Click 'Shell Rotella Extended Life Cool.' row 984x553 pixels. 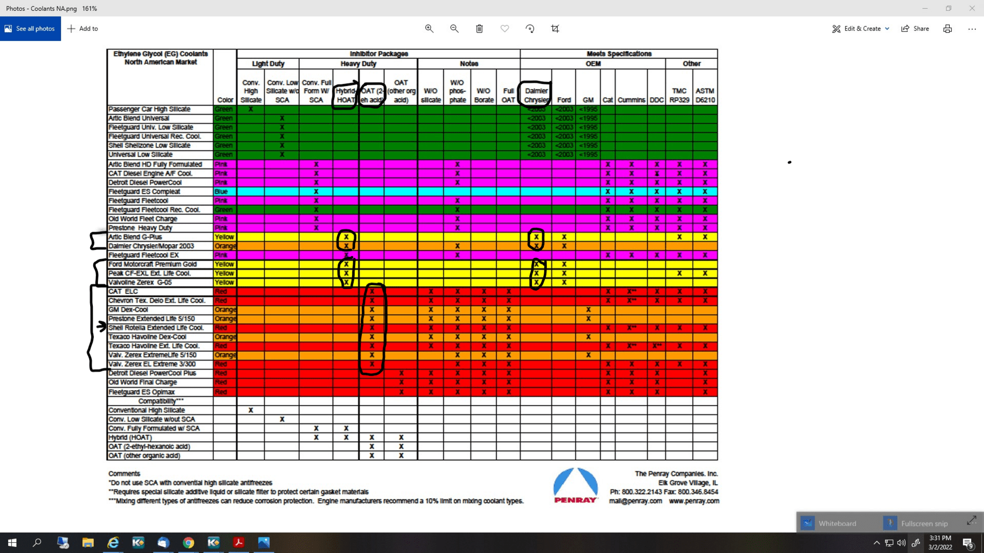tap(156, 327)
